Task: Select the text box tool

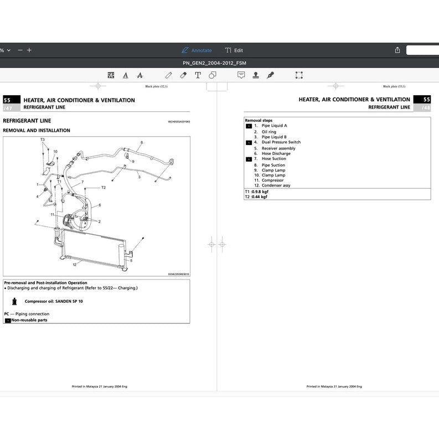Action: pos(198,75)
